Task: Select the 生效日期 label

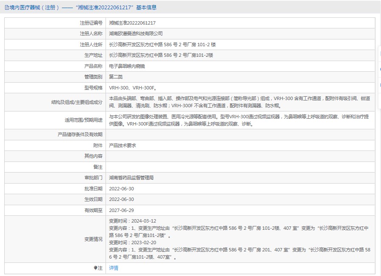Action: 93,199
